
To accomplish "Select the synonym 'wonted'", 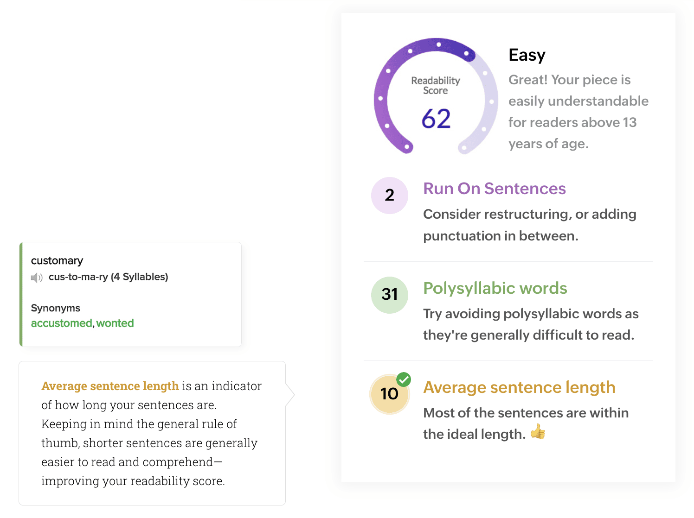I will point(115,323).
